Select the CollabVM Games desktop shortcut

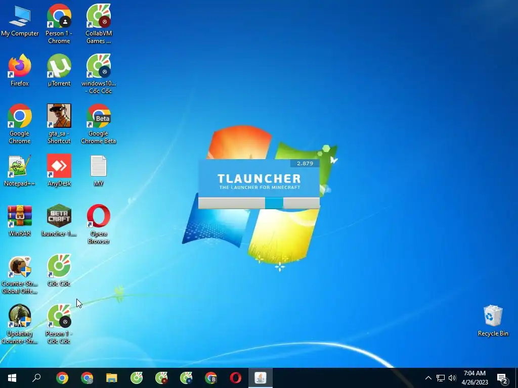coord(99,24)
